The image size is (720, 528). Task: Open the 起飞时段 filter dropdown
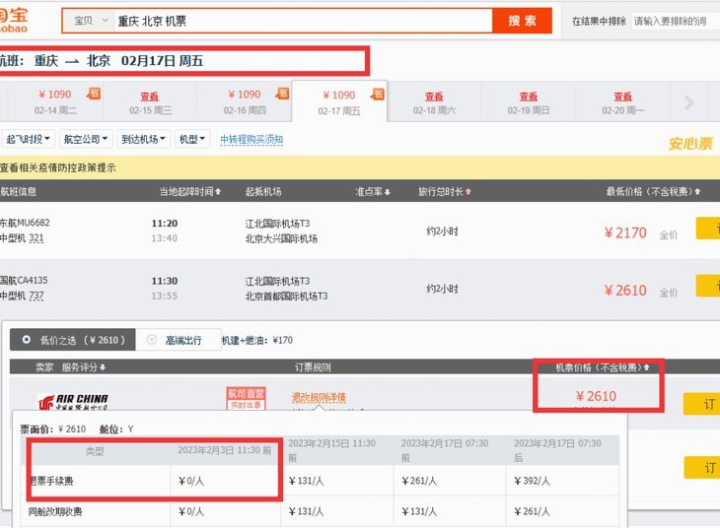pos(28,139)
